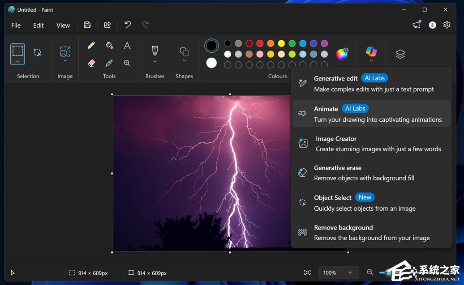Screen dimensions: 464x285
Task: Choose Animate from the Copilot menu
Action: pyautogui.click(x=326, y=108)
